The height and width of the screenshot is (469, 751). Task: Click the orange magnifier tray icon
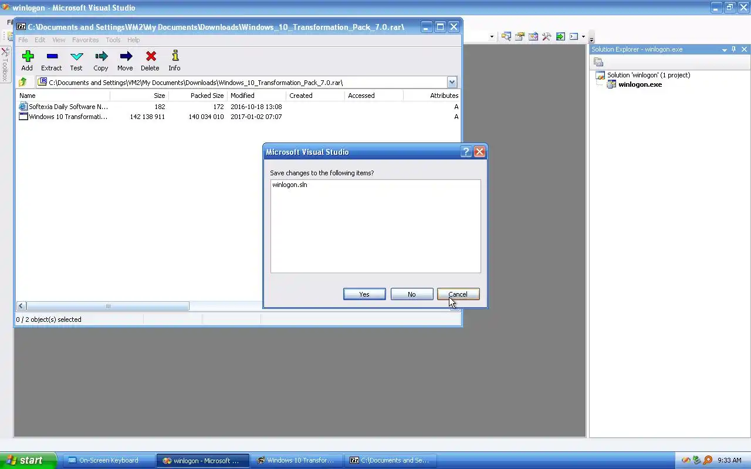(708, 460)
